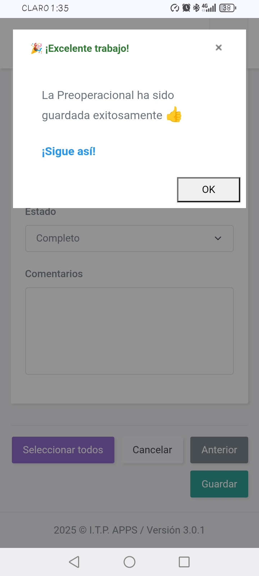Focus the Comentarios text area
The image size is (259, 576).
129,331
